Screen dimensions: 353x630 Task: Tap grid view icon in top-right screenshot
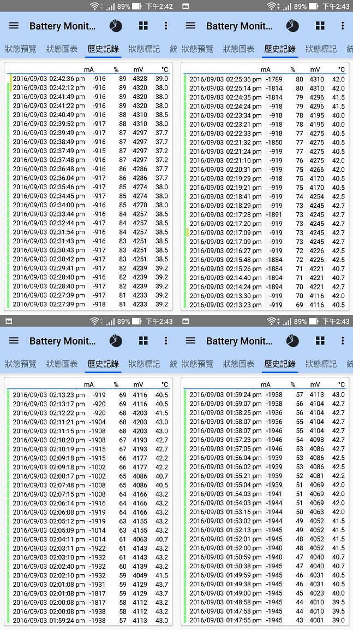[x=320, y=26]
